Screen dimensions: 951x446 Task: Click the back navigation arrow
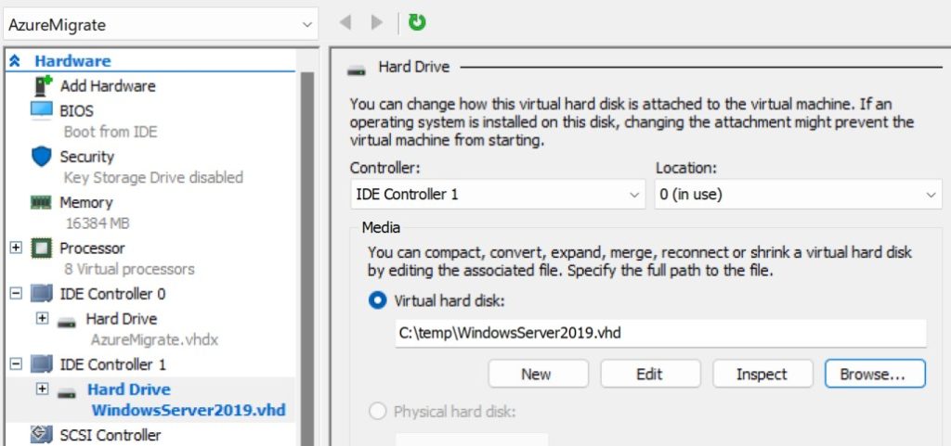coord(345,22)
